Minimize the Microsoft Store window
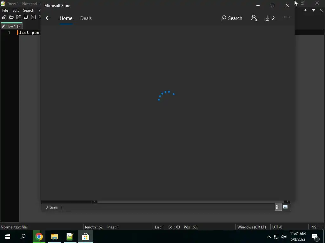This screenshot has width=325, height=243. coord(258,6)
